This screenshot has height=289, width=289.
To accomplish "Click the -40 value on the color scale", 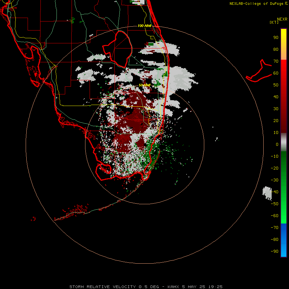I will click(x=275, y=192).
